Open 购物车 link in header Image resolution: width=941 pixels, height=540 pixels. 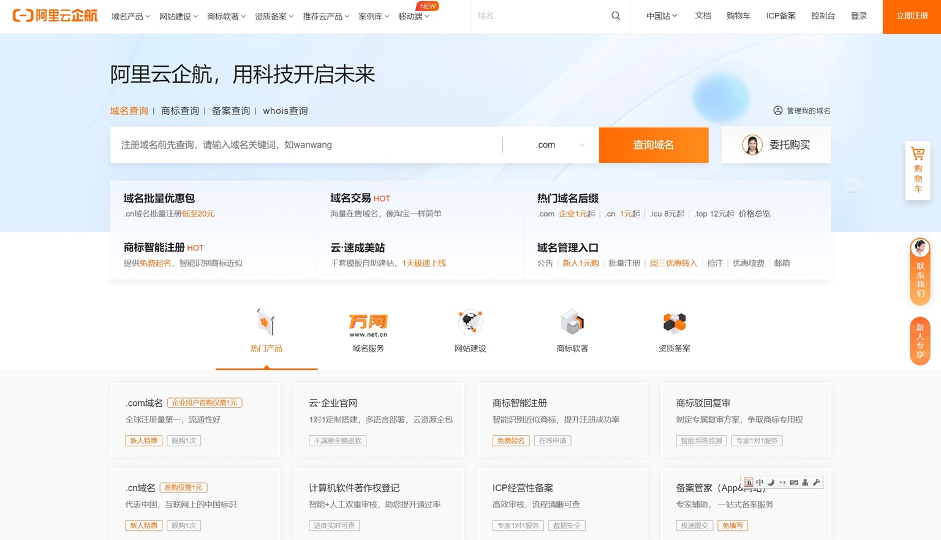pyautogui.click(x=738, y=16)
